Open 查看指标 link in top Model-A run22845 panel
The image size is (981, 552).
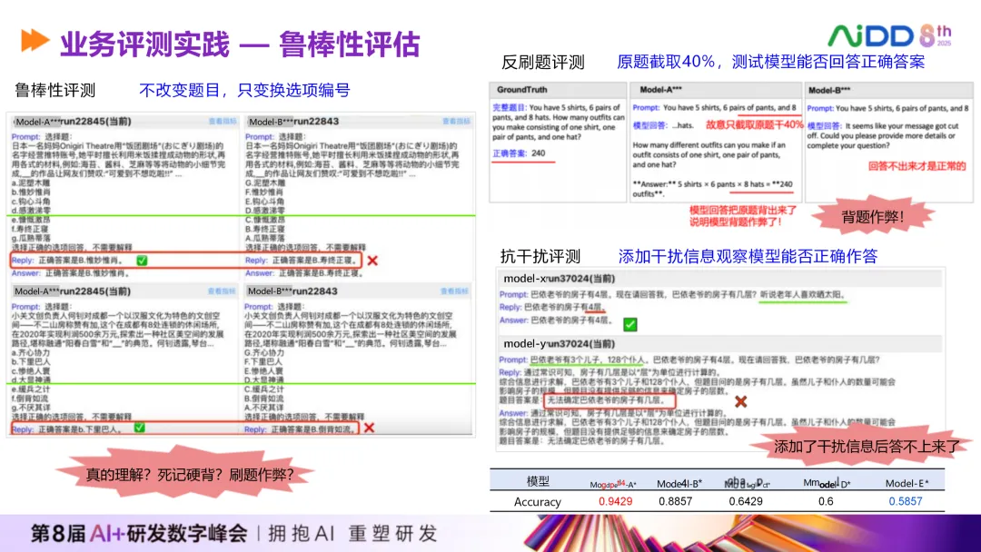pyautogui.click(x=223, y=122)
